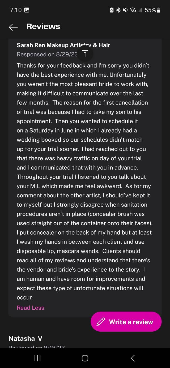The height and width of the screenshot is (368, 170).
Task: Tap the Reviews page title
Action: tap(43, 27)
